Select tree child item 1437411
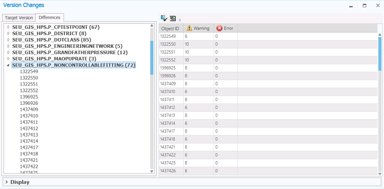 pyautogui.click(x=29, y=122)
